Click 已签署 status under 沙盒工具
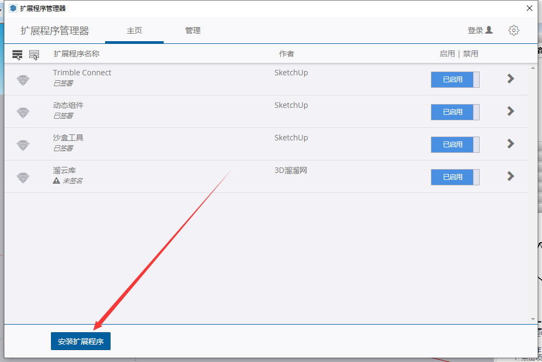 63,148
